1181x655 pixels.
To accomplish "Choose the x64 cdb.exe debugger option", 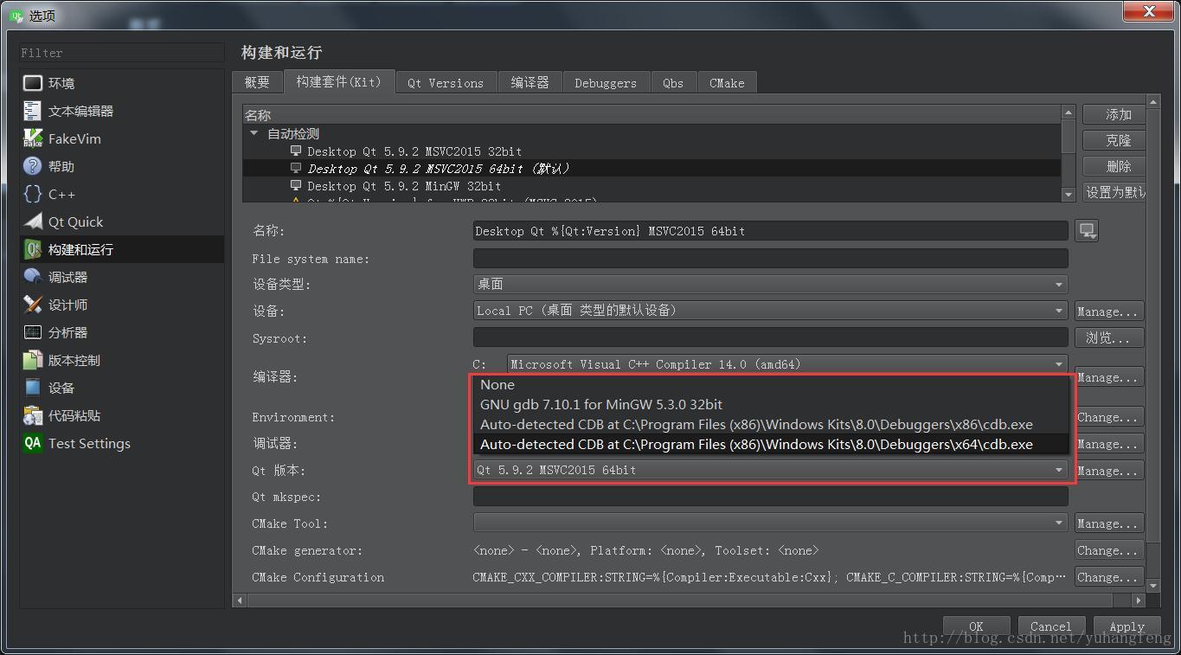I will 771,444.
